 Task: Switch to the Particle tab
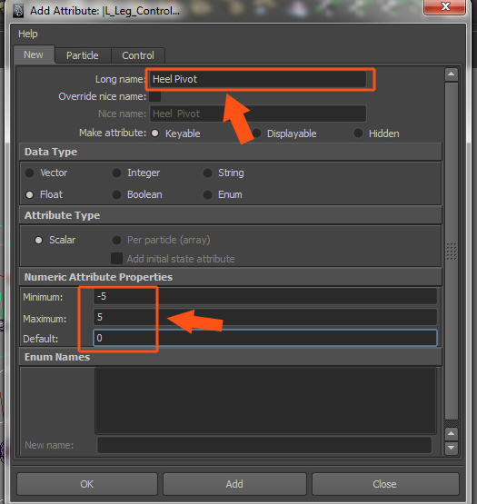pos(83,55)
